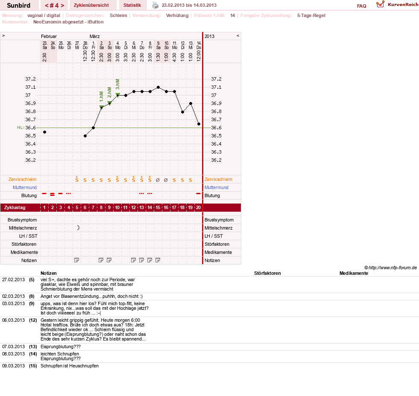
Task: Click the bleeding mark on cycle day 20
Action: [x=198, y=194]
